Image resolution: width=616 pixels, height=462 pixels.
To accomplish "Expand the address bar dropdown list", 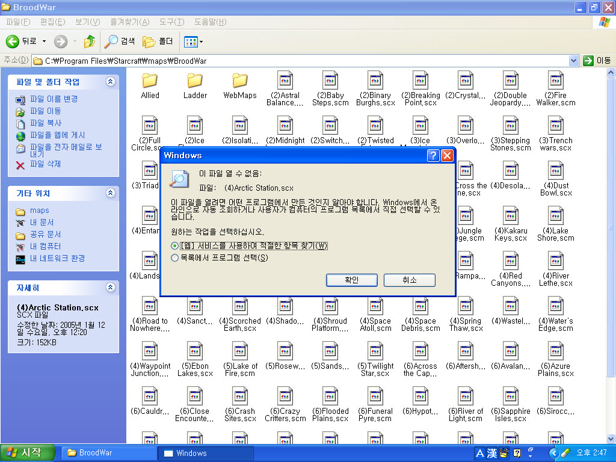I will [x=573, y=61].
